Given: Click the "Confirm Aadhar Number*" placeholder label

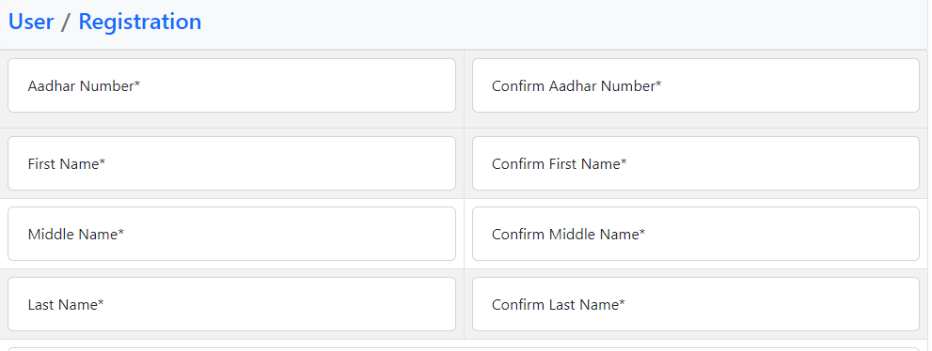Looking at the screenshot, I should tap(577, 86).
